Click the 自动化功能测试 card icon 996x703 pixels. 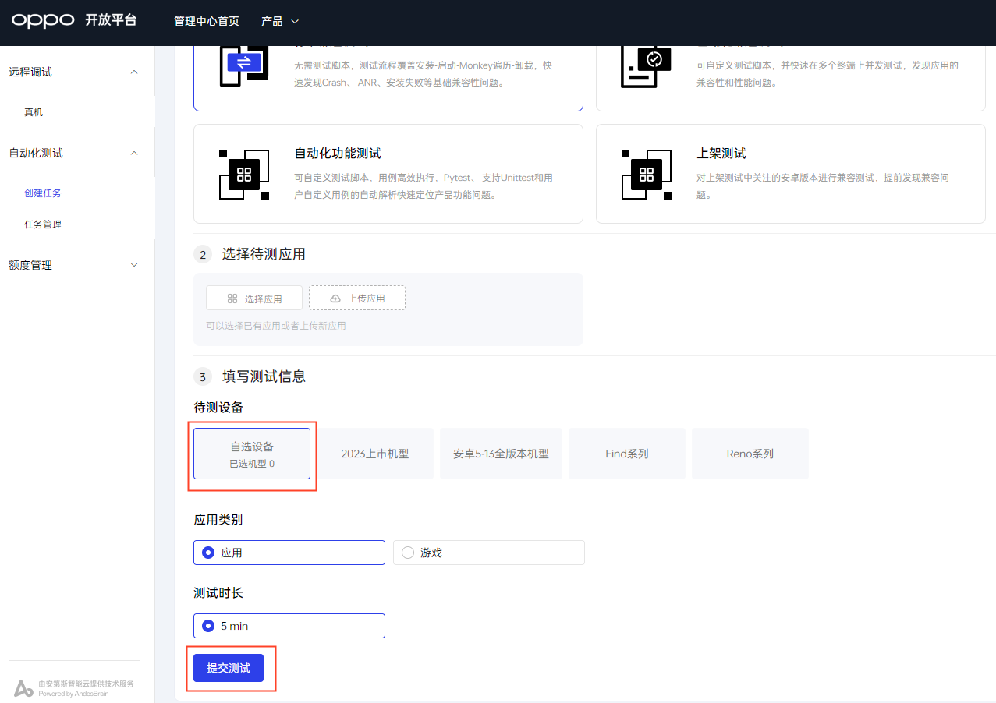pyautogui.click(x=243, y=174)
